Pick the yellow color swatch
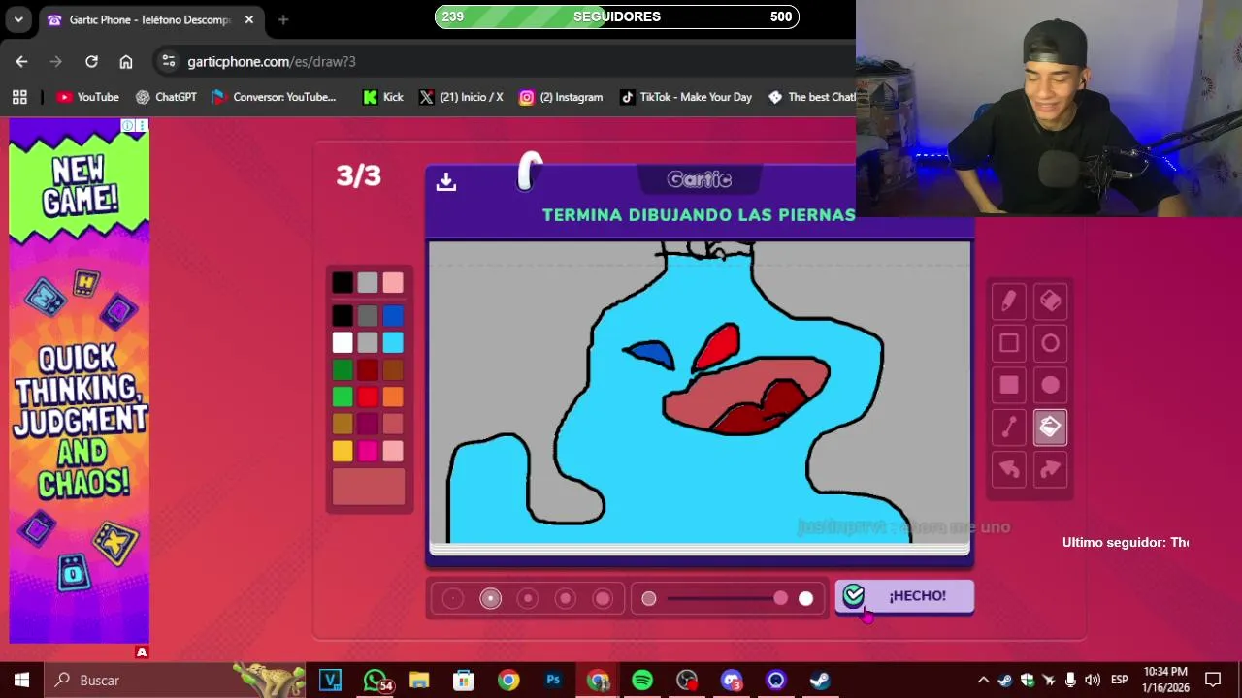1242x698 pixels. [343, 451]
